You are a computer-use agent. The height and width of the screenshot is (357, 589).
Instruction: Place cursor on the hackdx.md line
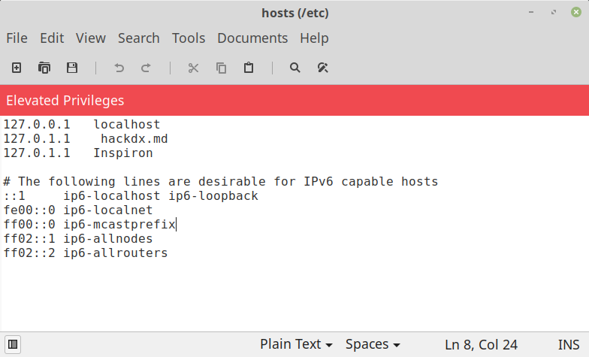[134, 139]
